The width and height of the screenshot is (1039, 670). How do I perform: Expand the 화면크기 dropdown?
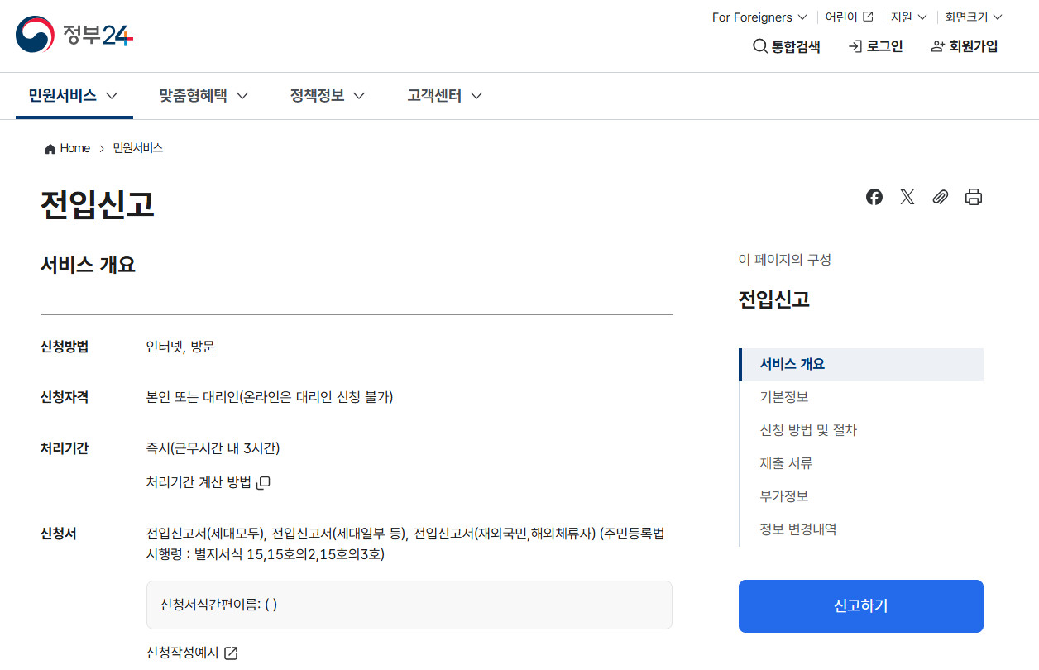pyautogui.click(x=974, y=17)
